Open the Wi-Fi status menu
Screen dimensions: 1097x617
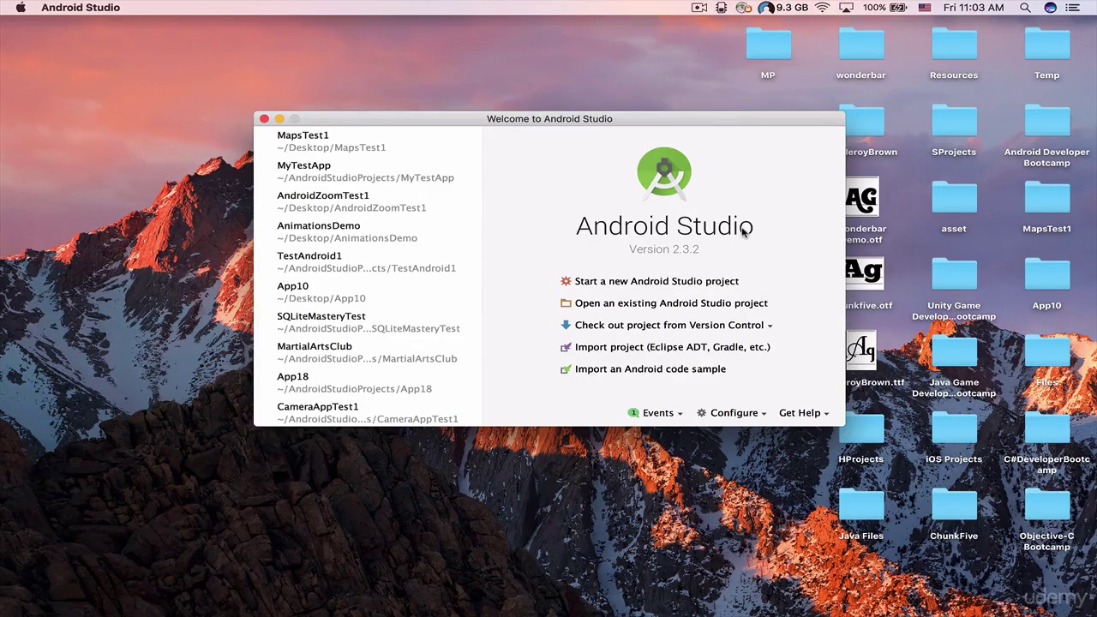[x=823, y=8]
